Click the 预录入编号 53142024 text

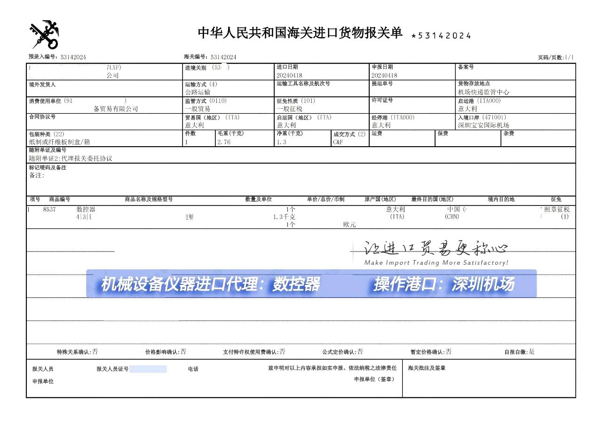[x=73, y=57]
